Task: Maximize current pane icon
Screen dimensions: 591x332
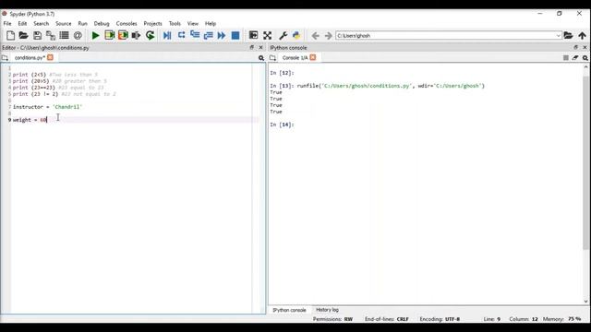Action: tap(253, 35)
